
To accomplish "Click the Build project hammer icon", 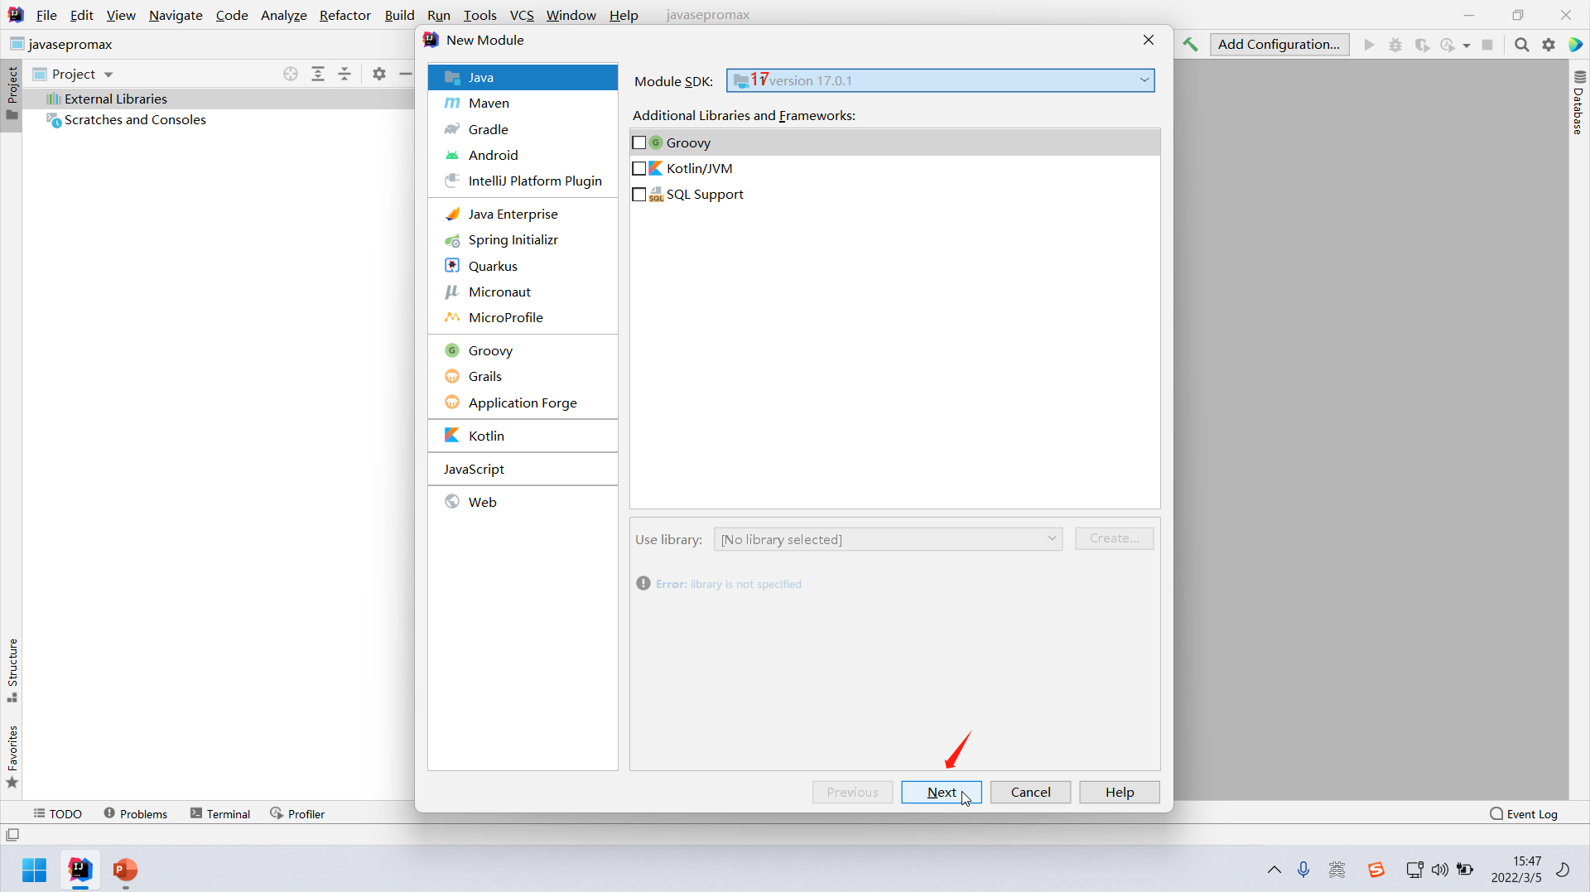I will 1190,45.
